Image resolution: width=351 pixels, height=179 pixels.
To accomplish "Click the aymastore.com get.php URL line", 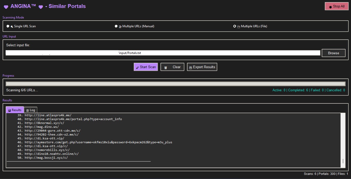I will [98, 142].
